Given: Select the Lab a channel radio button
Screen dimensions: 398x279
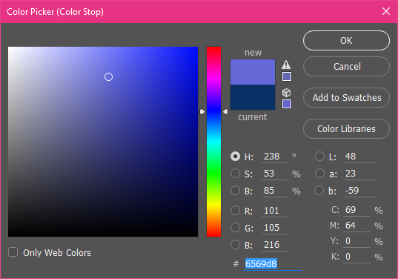Looking at the screenshot, I should pyautogui.click(x=320, y=174).
